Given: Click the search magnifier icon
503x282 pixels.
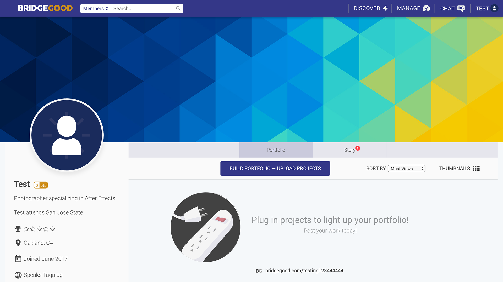Looking at the screenshot, I should point(178,8).
